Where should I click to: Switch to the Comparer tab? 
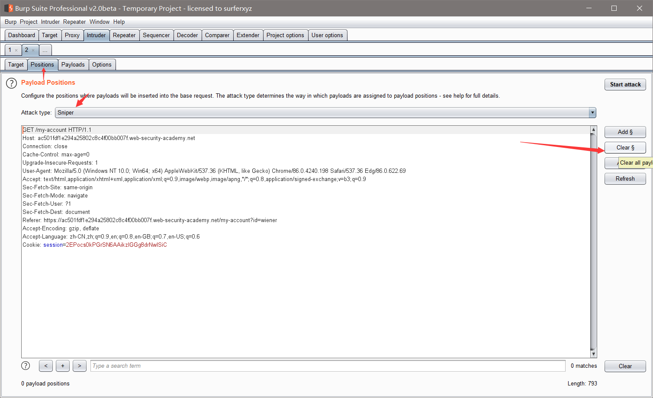pyautogui.click(x=217, y=35)
